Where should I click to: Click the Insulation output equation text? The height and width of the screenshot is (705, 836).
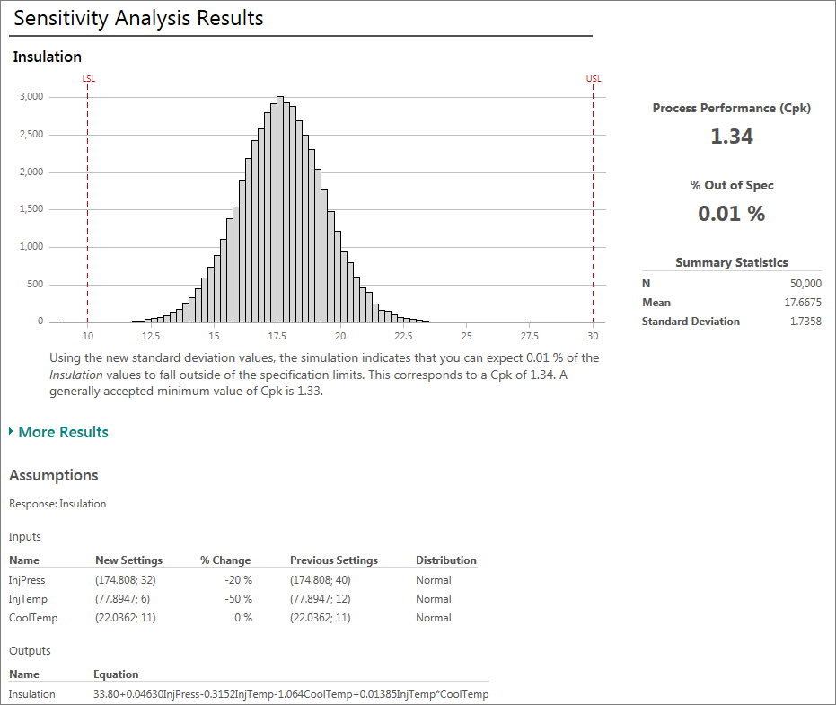pos(291,694)
